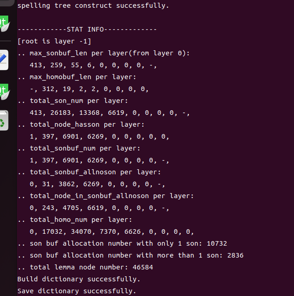Open the Trash recycle bin dock icon
This screenshot has height=296, width=294.
tap(4, 120)
